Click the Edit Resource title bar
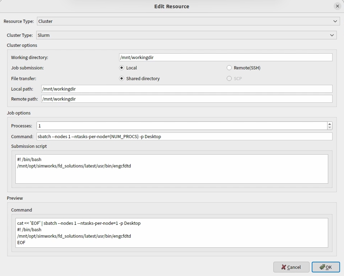 tap(171, 6)
